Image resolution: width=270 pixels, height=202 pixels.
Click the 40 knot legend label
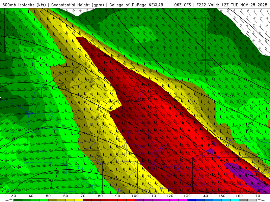31,196
